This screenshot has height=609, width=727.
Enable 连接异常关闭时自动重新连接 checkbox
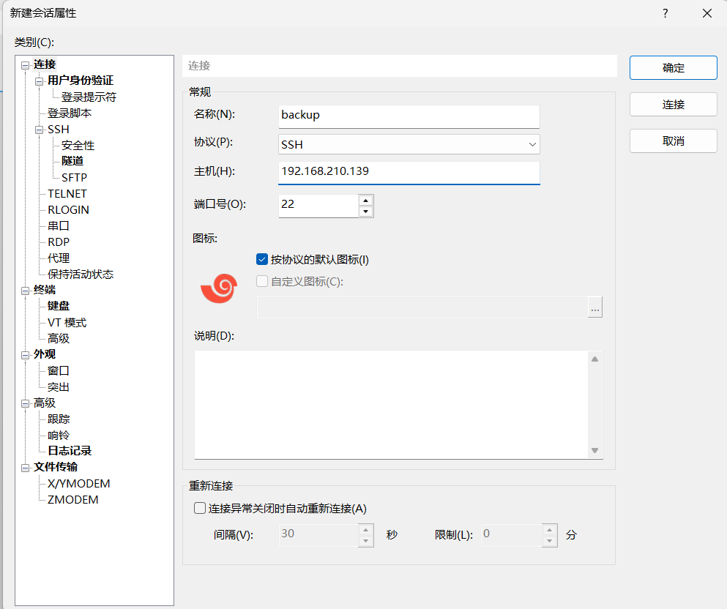[x=200, y=508]
